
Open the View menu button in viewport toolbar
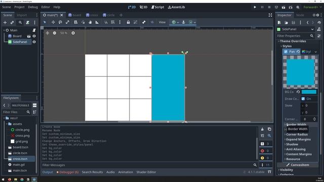click(162, 22)
